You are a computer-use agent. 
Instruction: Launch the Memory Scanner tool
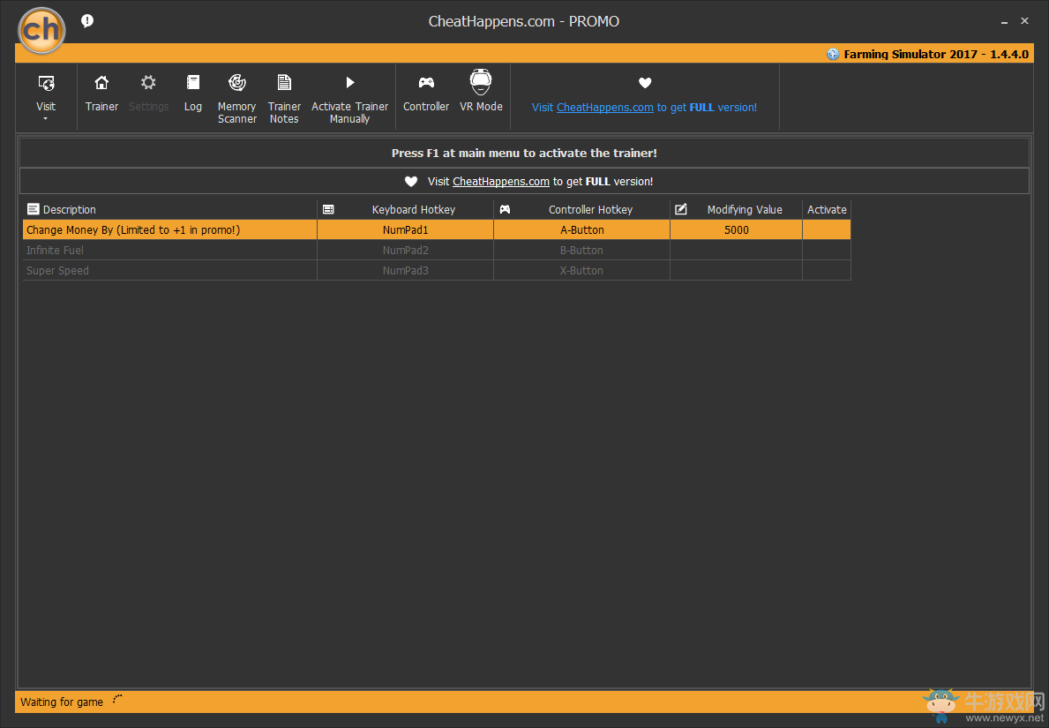tap(236, 99)
